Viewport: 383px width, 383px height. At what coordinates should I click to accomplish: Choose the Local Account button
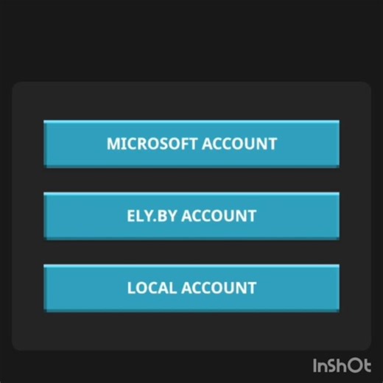coord(191,288)
